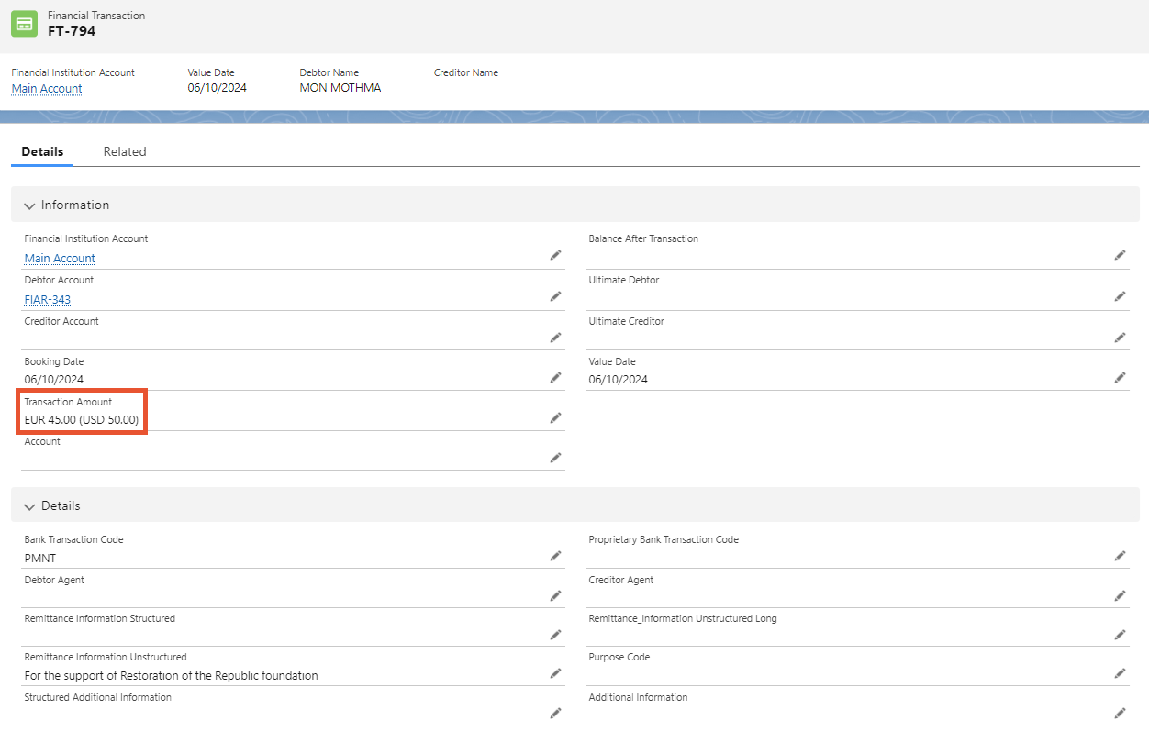This screenshot has width=1149, height=732.
Task: Edit the Creditor Agent field
Action: pos(1120,595)
